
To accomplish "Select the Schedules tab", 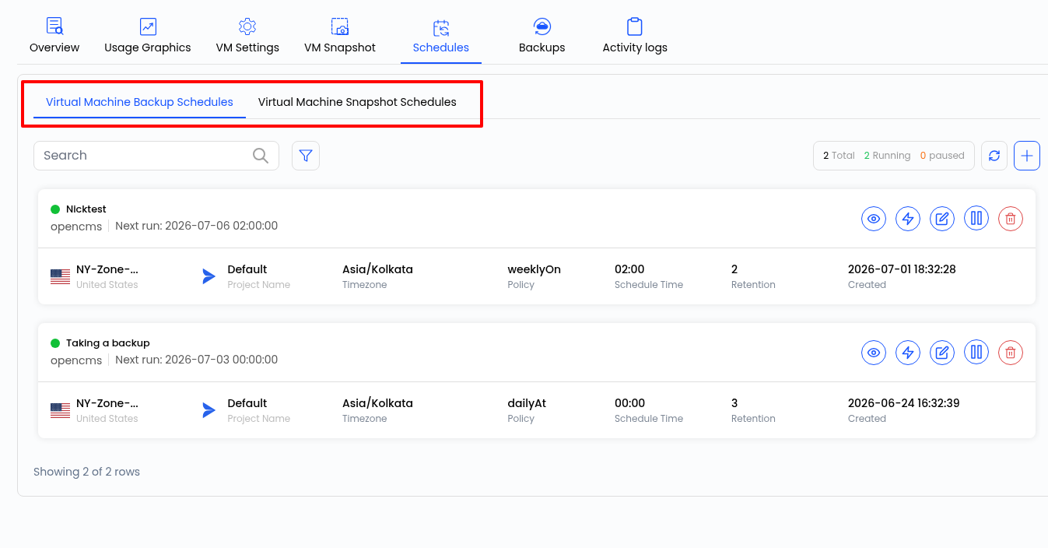I will pyautogui.click(x=441, y=37).
